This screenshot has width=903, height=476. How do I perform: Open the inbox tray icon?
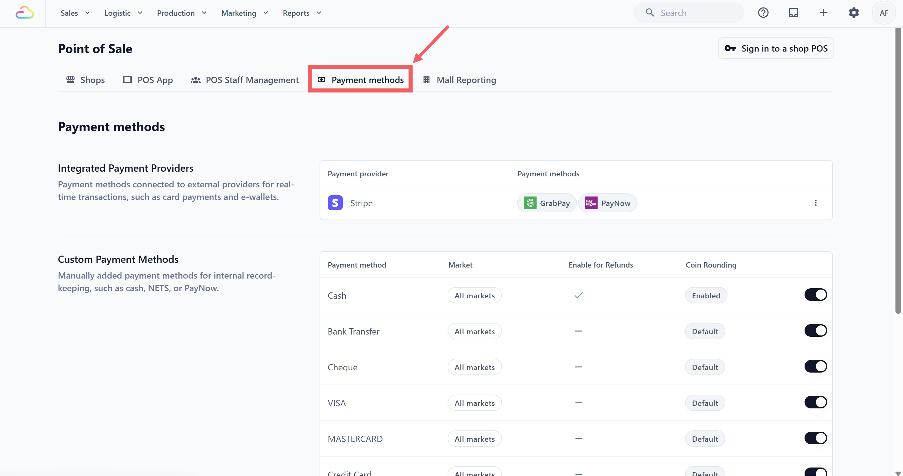[x=793, y=13]
